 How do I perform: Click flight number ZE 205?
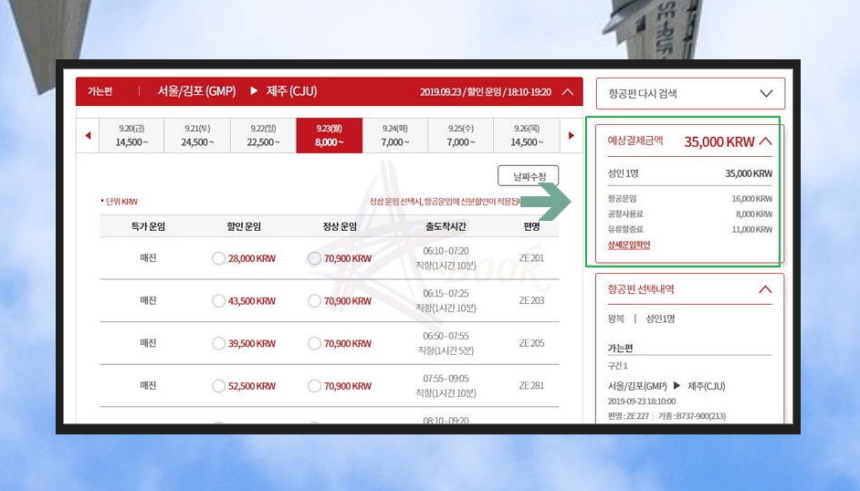[531, 343]
